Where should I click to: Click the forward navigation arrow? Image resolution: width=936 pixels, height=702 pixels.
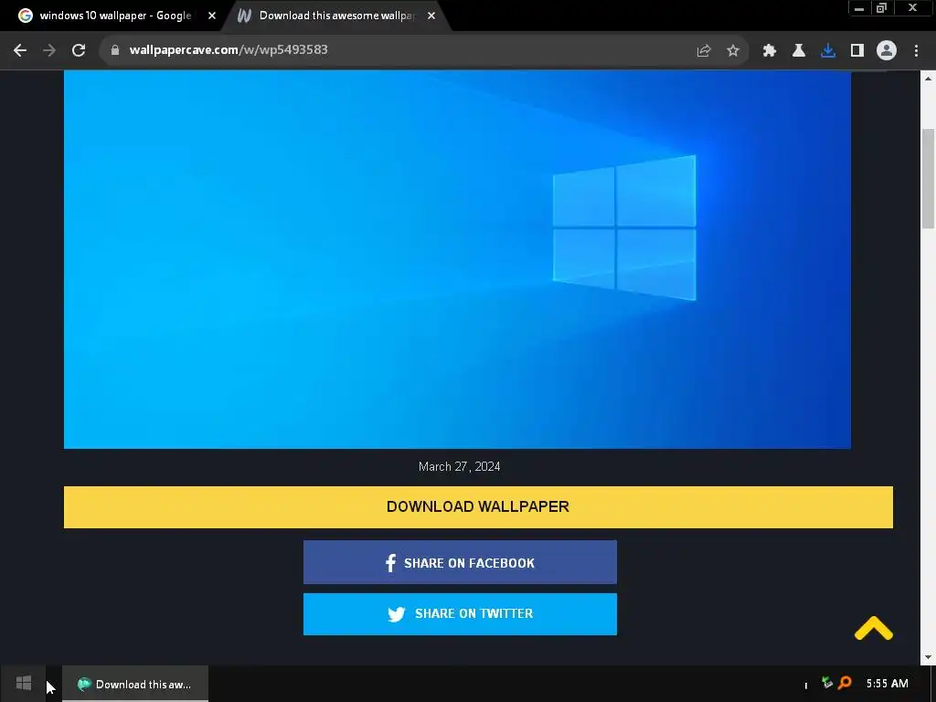click(x=49, y=50)
